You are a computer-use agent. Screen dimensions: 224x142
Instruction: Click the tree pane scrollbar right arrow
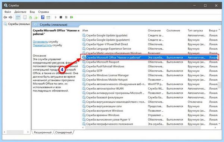pyautogui.click(x=28, y=132)
